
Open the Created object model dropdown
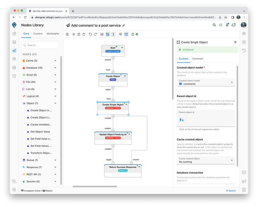point(206,82)
